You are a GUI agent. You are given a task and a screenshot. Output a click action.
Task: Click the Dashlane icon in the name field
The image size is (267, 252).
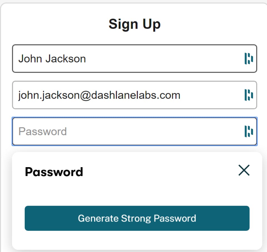249,59
